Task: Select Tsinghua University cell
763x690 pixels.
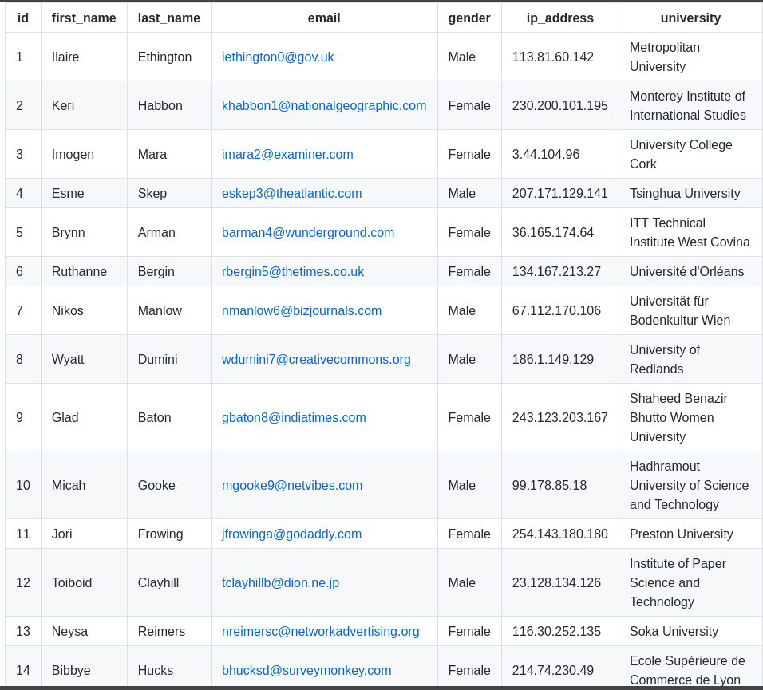Action: [x=690, y=193]
